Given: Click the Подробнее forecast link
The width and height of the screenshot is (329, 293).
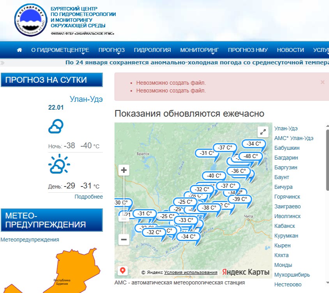Looking at the screenshot, I should pyautogui.click(x=88, y=197).
